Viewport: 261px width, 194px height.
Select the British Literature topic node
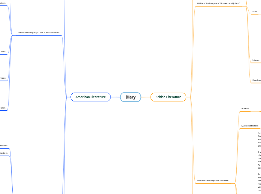[168, 97]
